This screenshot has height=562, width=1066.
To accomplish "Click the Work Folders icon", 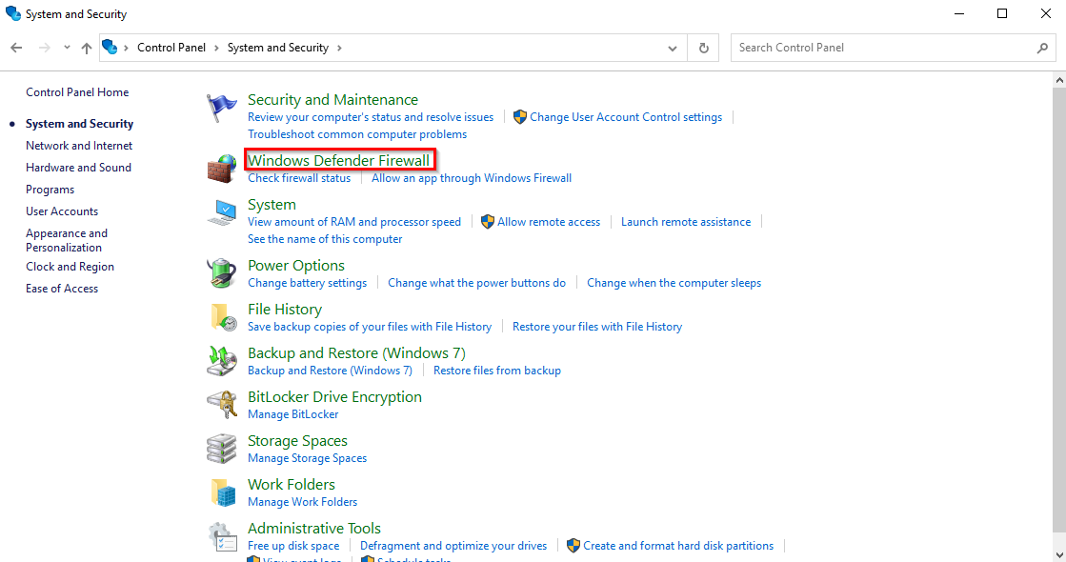I will (x=223, y=492).
